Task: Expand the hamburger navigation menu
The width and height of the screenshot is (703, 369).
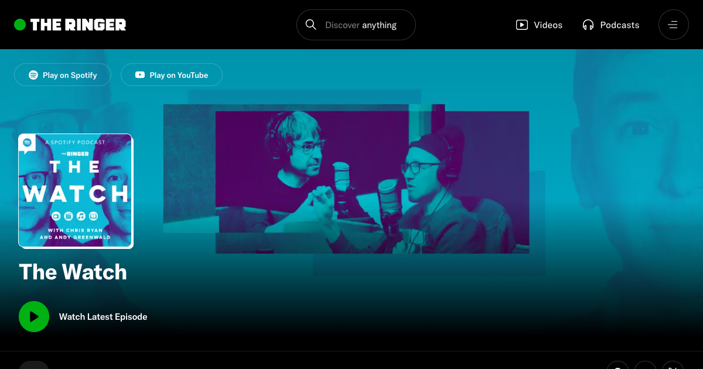Action: 673,25
